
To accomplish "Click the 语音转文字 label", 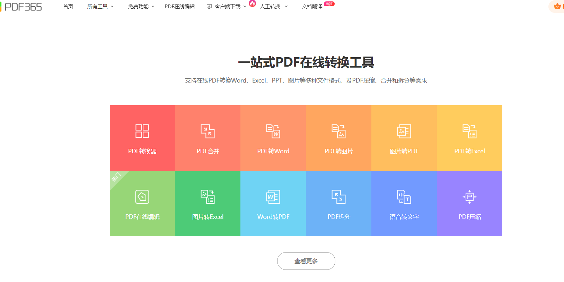I will [404, 217].
